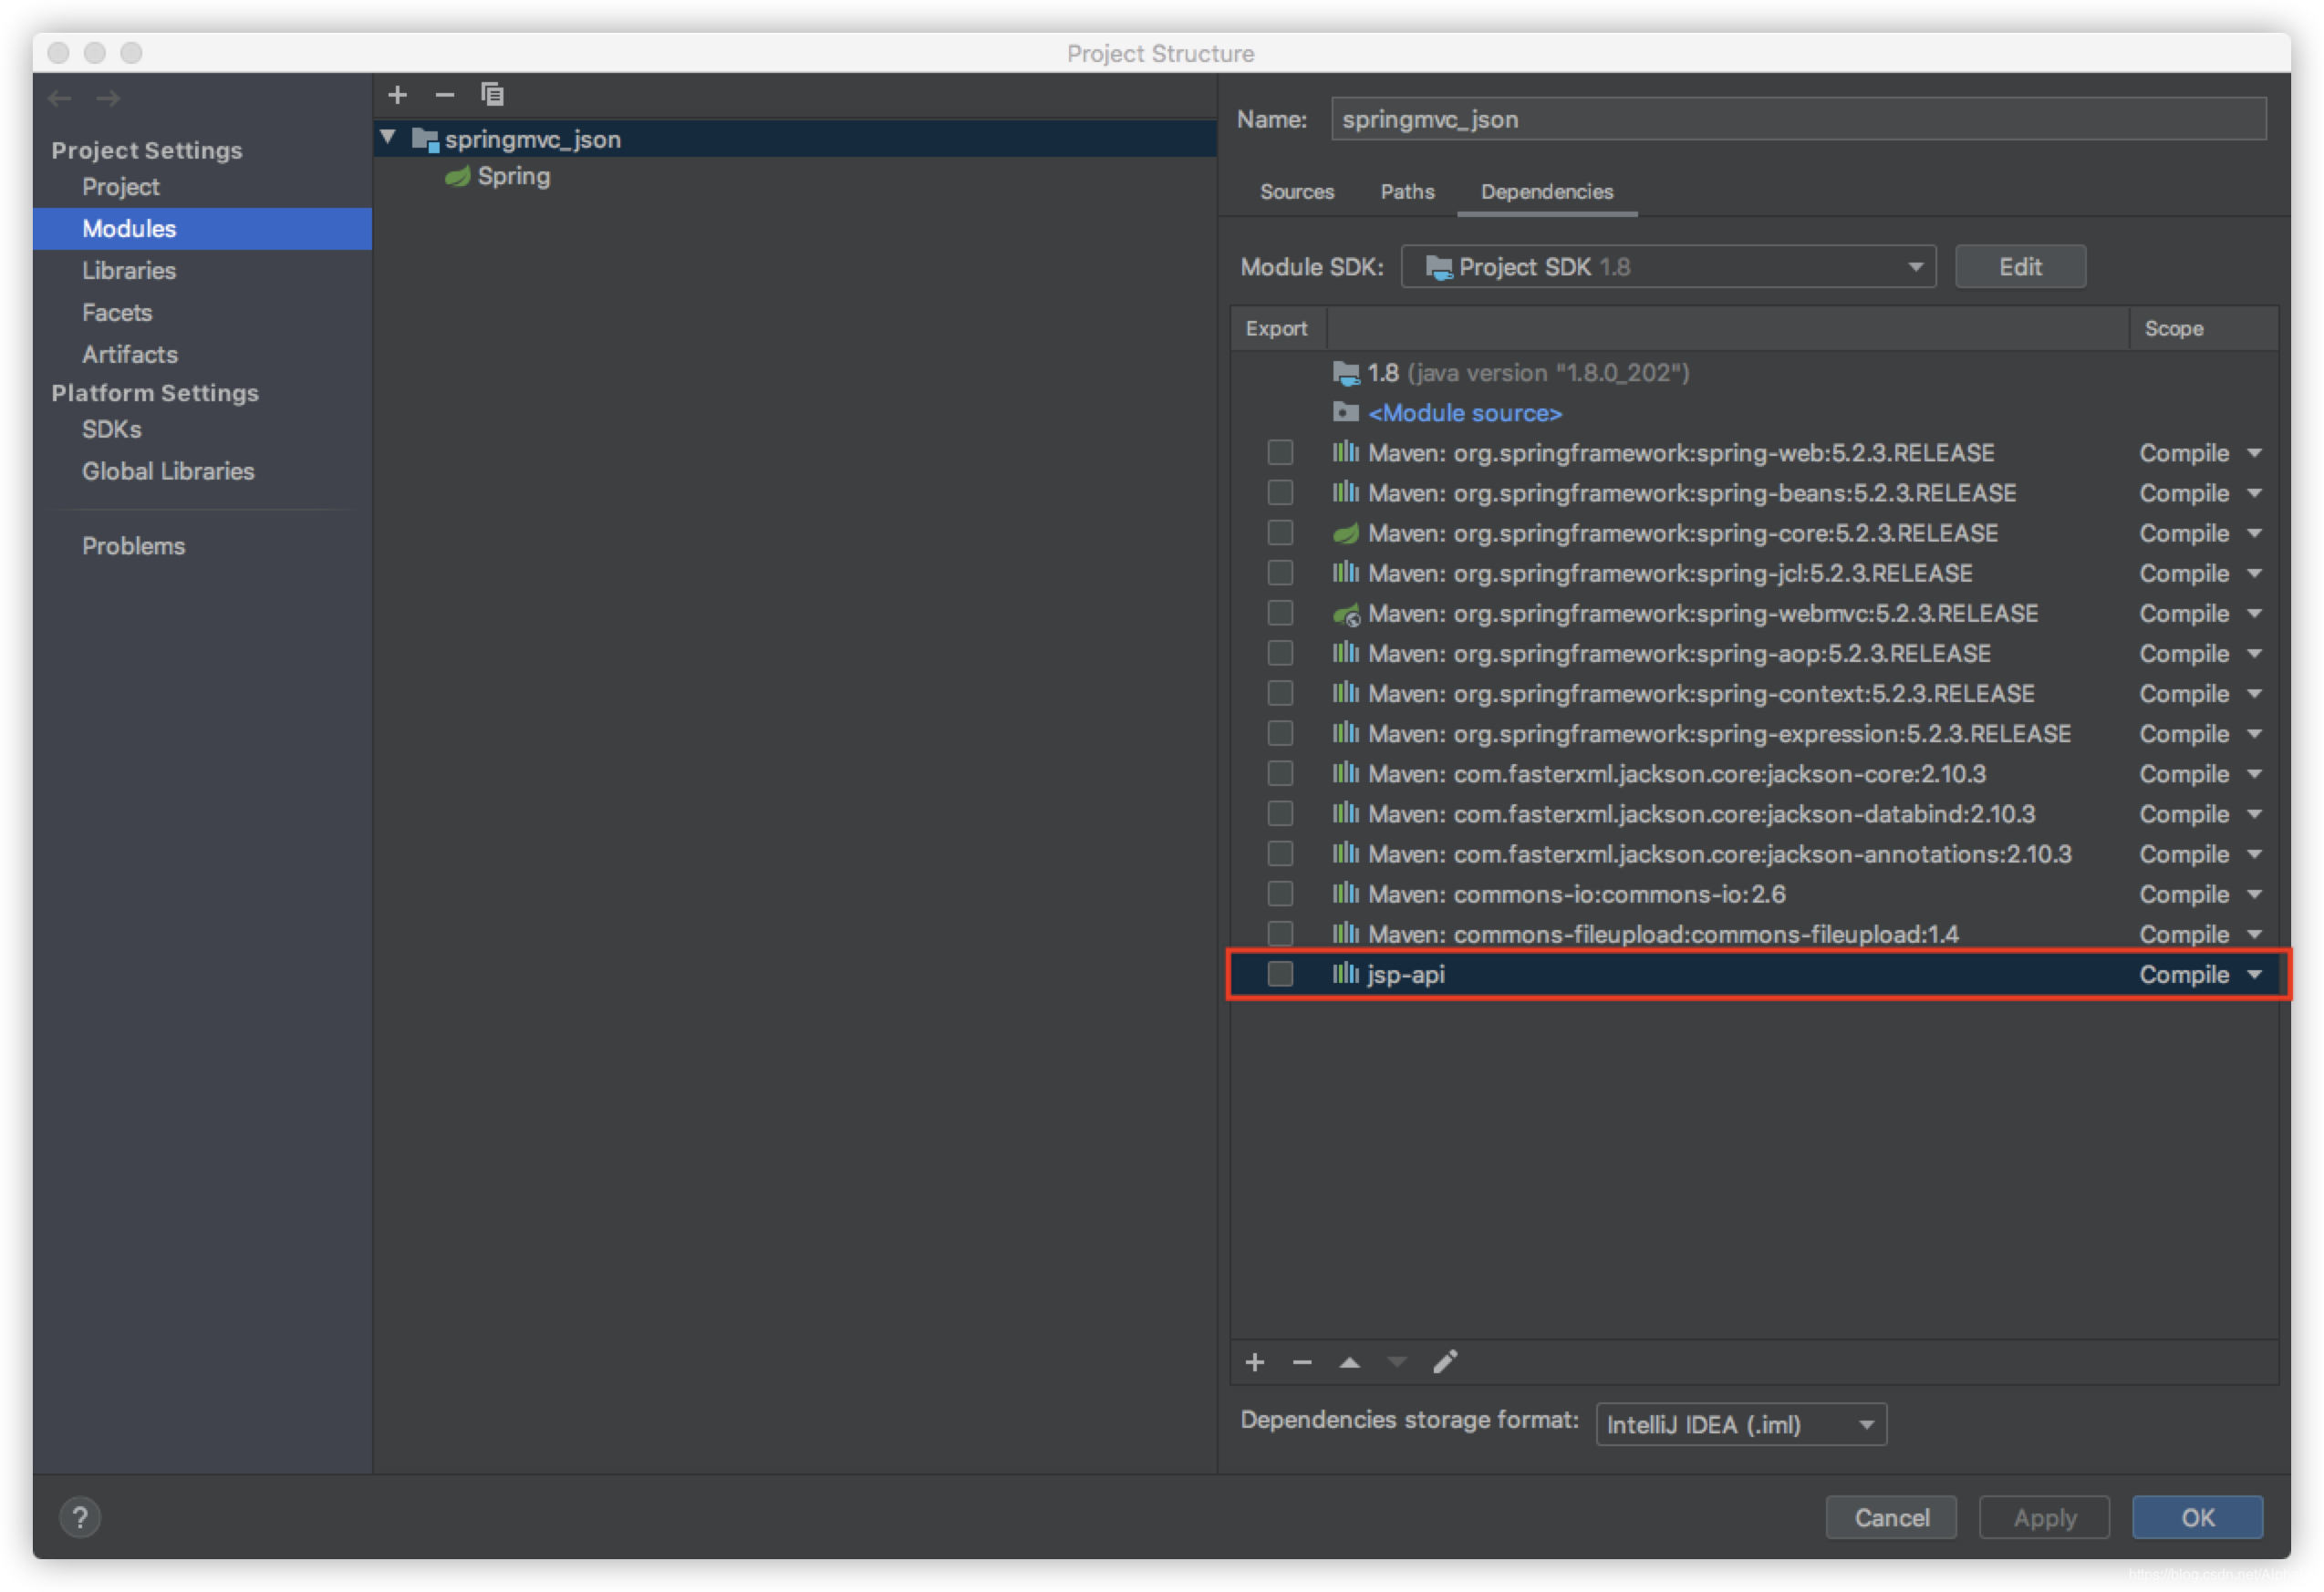
Task: Move the dependency up with the arrow icon
Action: [x=1349, y=1362]
